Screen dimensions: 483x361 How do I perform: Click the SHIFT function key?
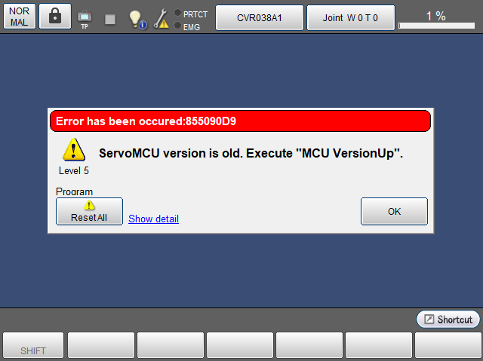point(33,346)
